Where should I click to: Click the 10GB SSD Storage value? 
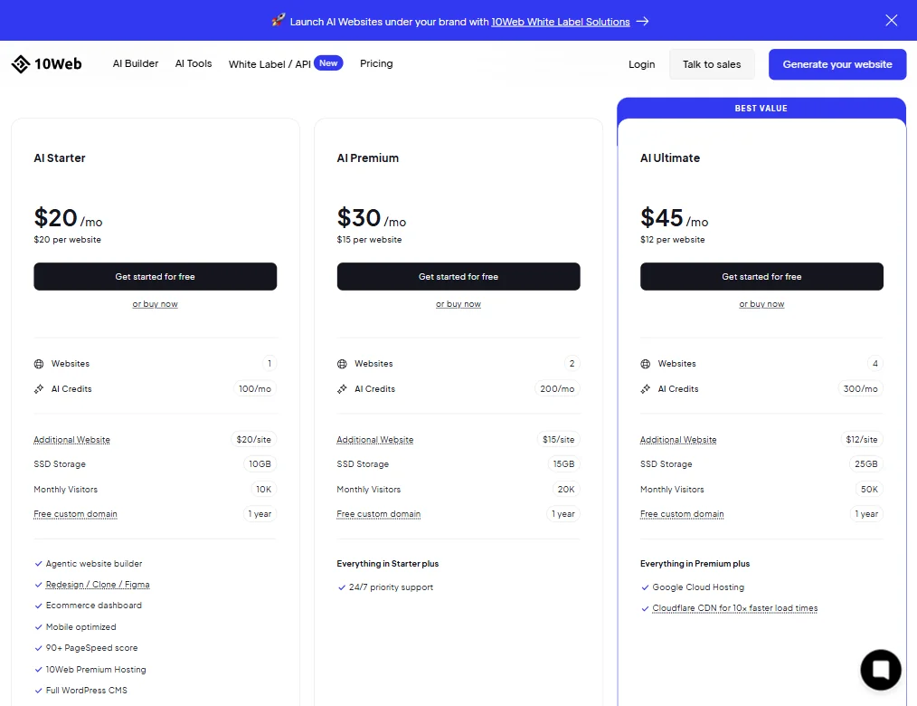click(260, 464)
